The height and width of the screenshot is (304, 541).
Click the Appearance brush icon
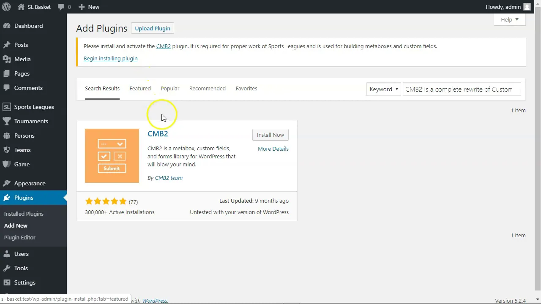(6, 183)
